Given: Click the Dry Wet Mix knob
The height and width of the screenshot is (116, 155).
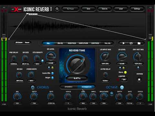Looking at the screenshot, I should tap(138, 57).
